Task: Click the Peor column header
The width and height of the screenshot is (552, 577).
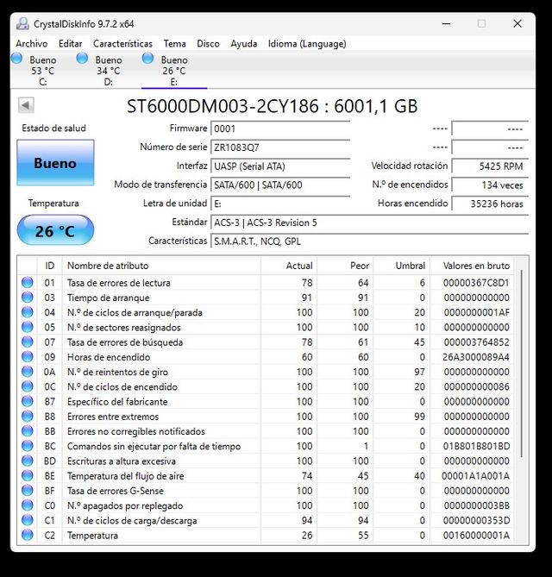Action: point(345,266)
